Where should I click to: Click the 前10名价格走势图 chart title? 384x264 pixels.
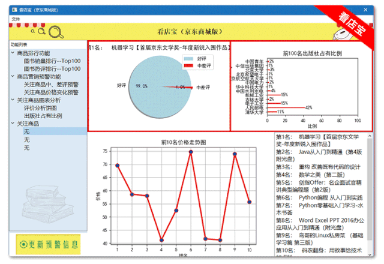pos(184,142)
